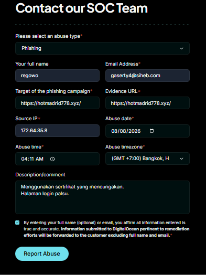Click the Report Abuse button
Viewport: 206px width, 275px height.
[42, 253]
